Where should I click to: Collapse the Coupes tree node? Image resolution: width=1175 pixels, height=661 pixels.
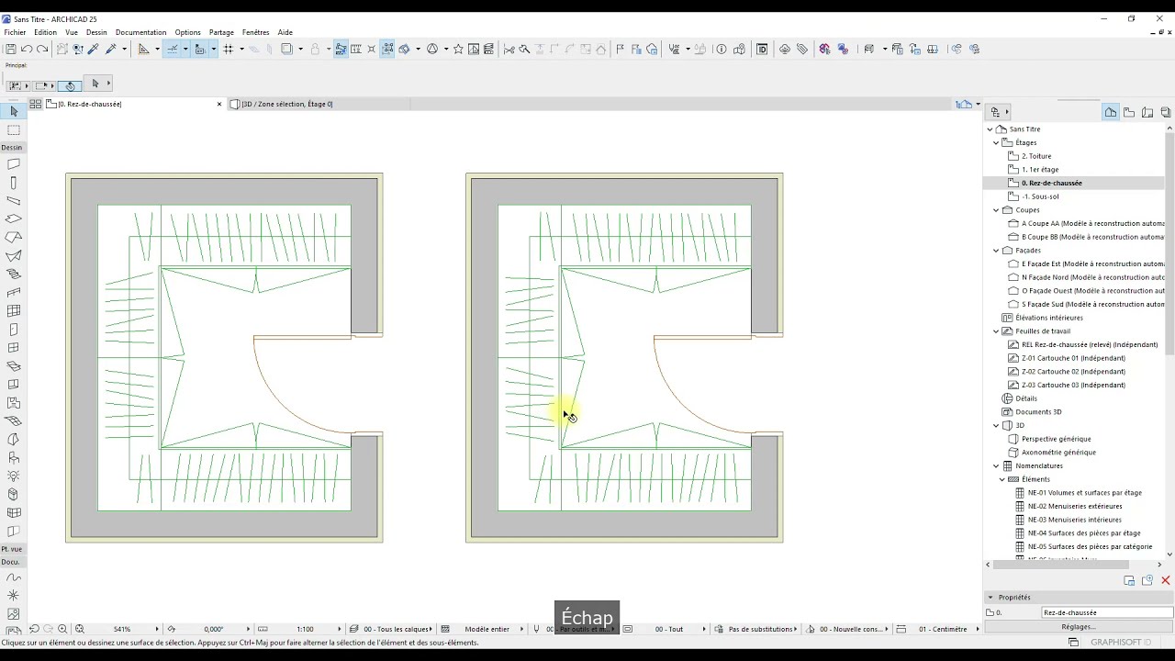click(996, 210)
